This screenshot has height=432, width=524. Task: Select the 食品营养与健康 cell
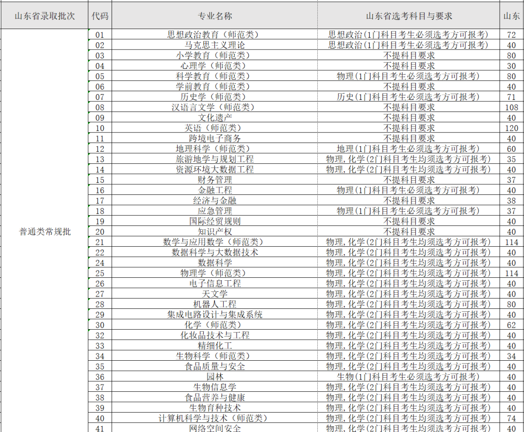[214, 397]
